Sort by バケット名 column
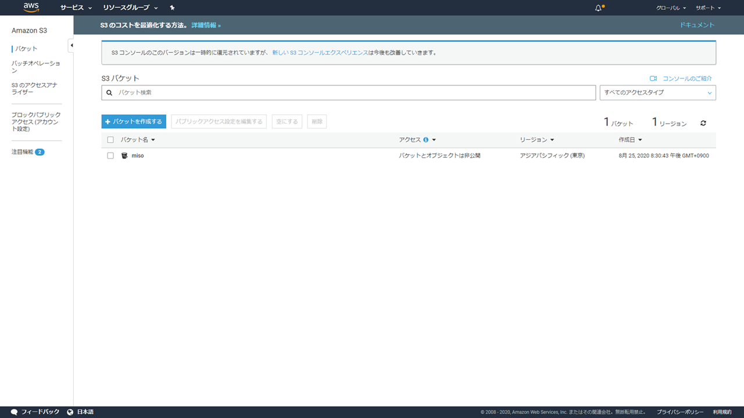Image resolution: width=744 pixels, height=418 pixels. tap(138, 140)
